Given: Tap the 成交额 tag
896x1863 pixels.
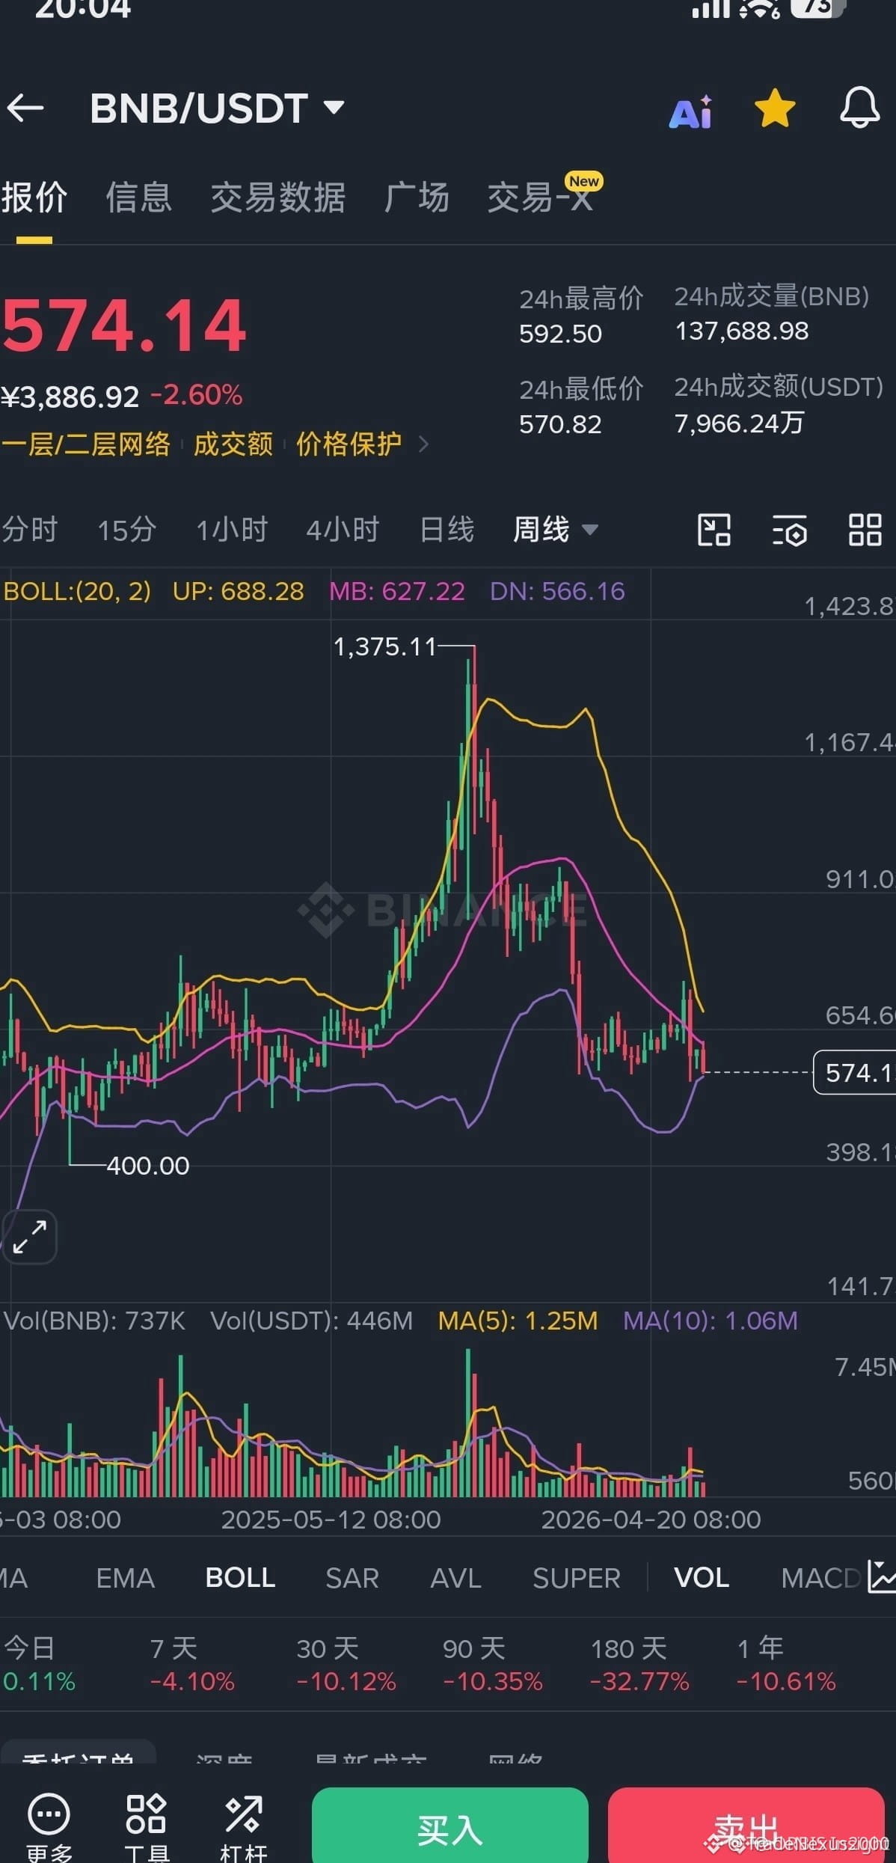Looking at the screenshot, I should tap(233, 444).
